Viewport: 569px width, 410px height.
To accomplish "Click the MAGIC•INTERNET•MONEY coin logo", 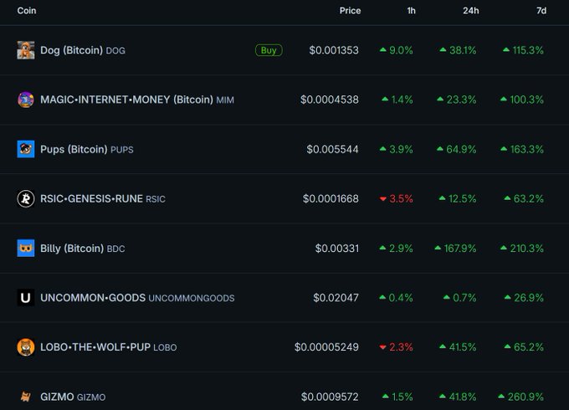I will (x=26, y=100).
